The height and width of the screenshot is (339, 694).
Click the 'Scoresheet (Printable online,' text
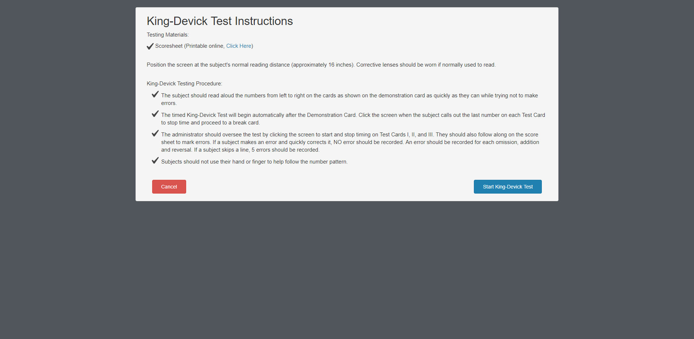pyautogui.click(x=190, y=46)
